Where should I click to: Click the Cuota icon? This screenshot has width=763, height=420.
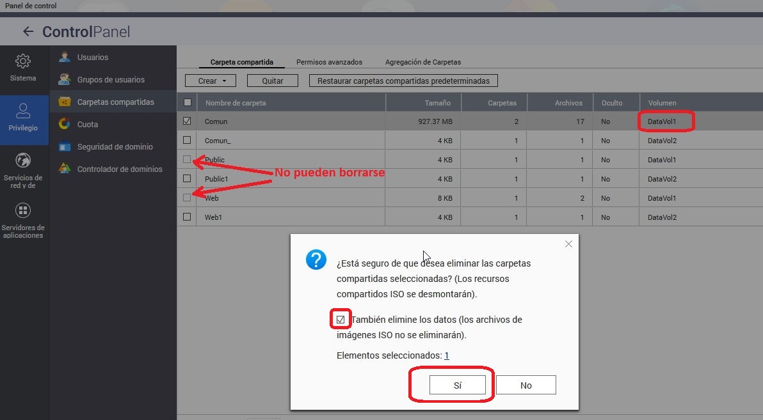65,125
